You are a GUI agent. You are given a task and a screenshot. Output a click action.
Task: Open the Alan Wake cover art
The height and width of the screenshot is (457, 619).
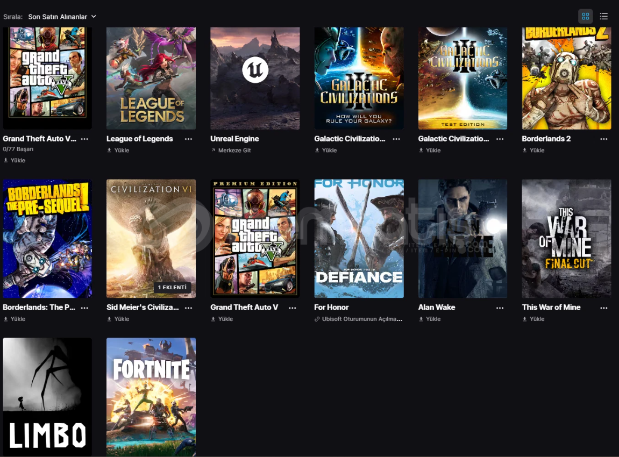(x=463, y=239)
